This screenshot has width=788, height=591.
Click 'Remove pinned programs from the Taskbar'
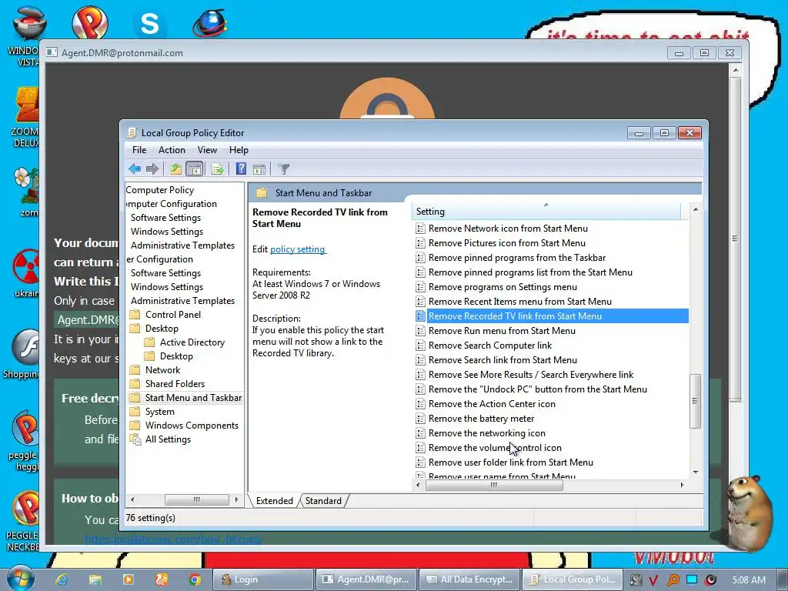pos(516,257)
